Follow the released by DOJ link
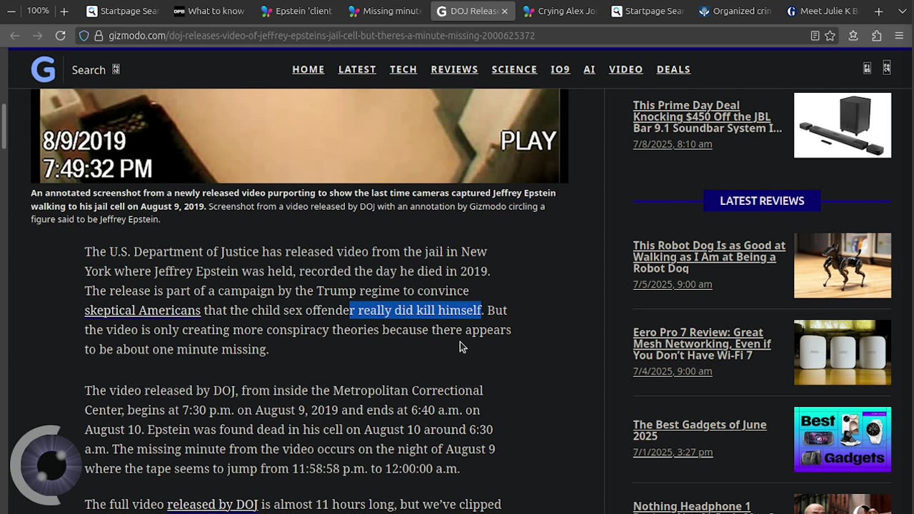The width and height of the screenshot is (914, 514). point(212,505)
